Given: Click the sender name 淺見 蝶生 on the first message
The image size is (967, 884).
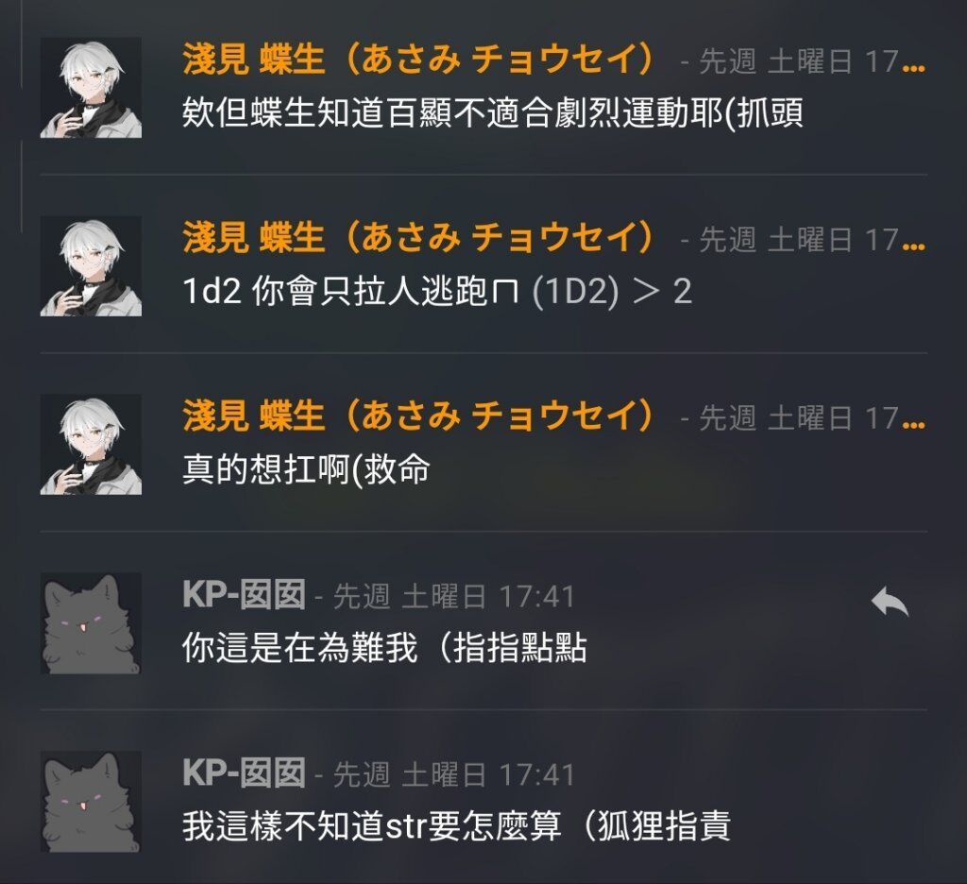Looking at the screenshot, I should click(x=418, y=59).
